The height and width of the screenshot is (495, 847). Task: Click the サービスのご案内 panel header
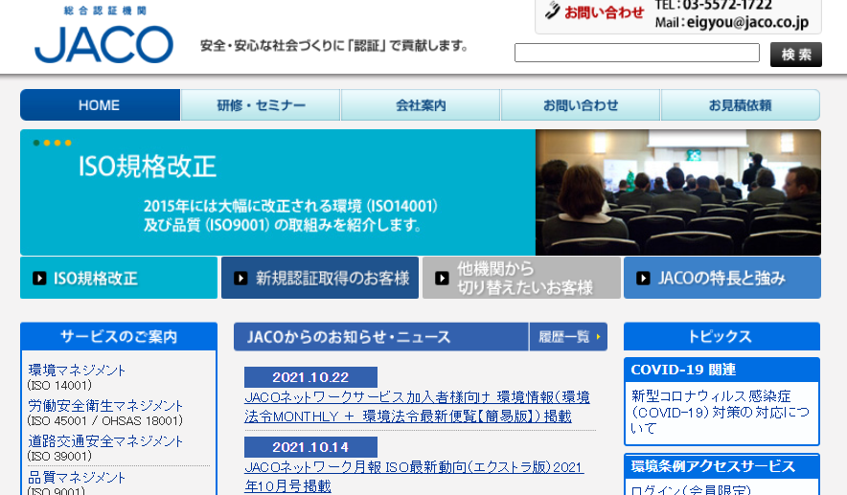(x=119, y=336)
